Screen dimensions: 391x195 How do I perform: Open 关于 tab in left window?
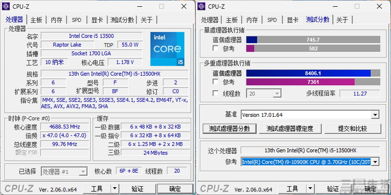(146, 20)
